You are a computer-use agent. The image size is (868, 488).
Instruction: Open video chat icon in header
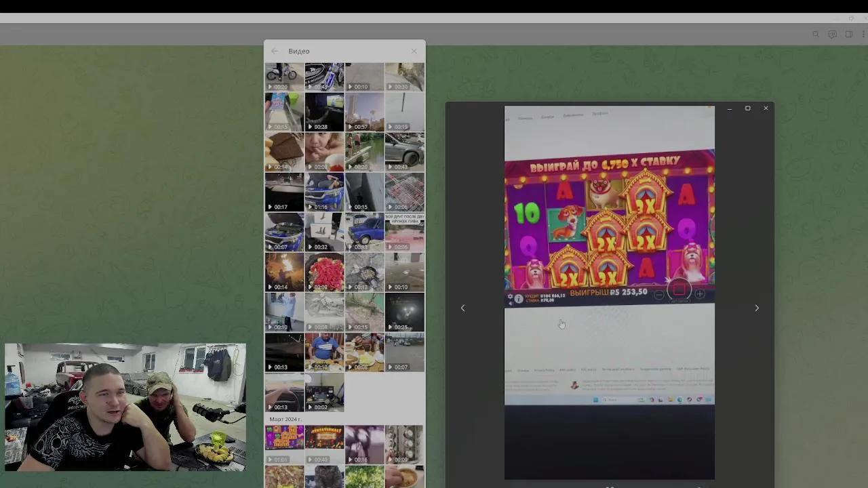click(832, 35)
